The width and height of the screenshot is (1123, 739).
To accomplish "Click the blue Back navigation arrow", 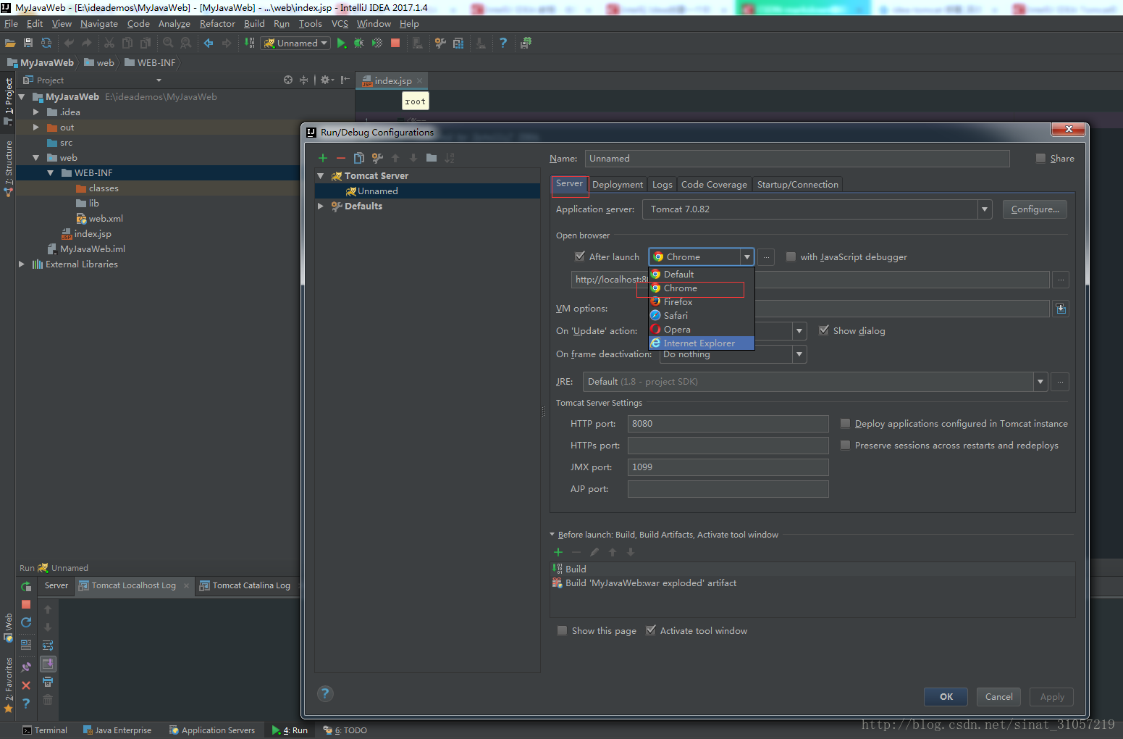I will pyautogui.click(x=209, y=43).
